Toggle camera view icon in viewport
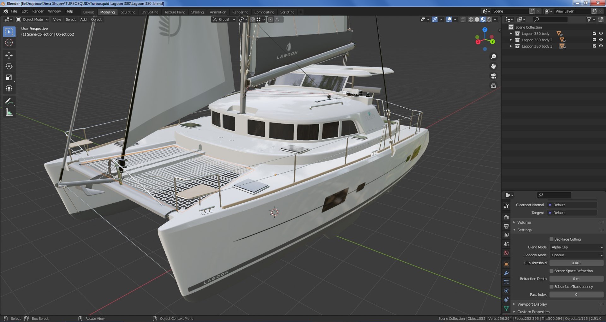The width and height of the screenshot is (606, 322). point(493,76)
